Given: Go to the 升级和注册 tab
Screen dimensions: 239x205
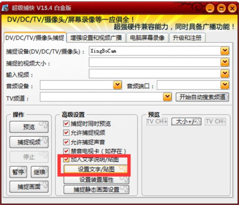Looking at the screenshot, I should pyautogui.click(x=187, y=38).
